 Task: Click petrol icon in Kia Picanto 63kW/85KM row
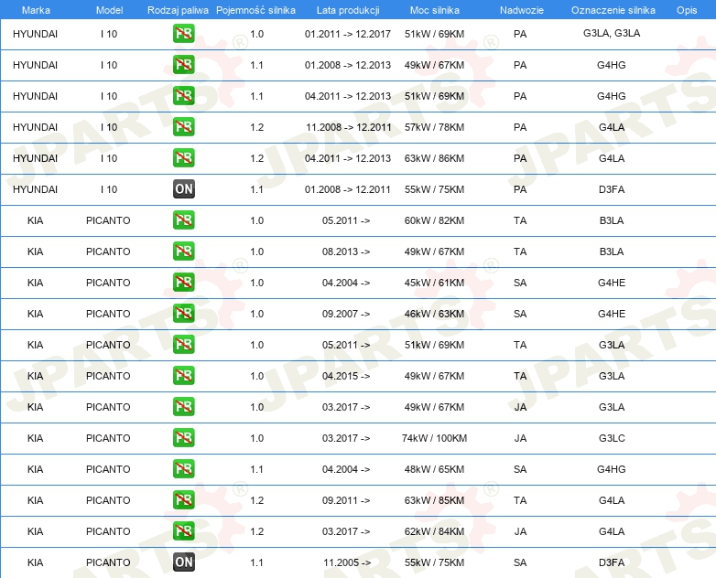click(183, 499)
